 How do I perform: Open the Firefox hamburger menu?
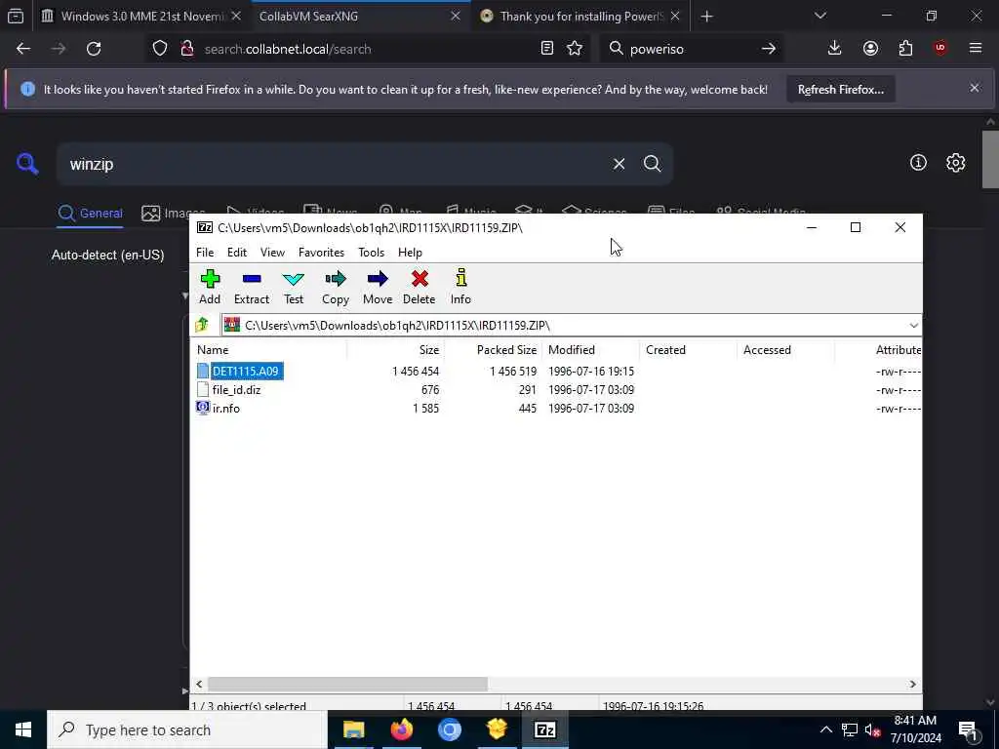tap(976, 49)
